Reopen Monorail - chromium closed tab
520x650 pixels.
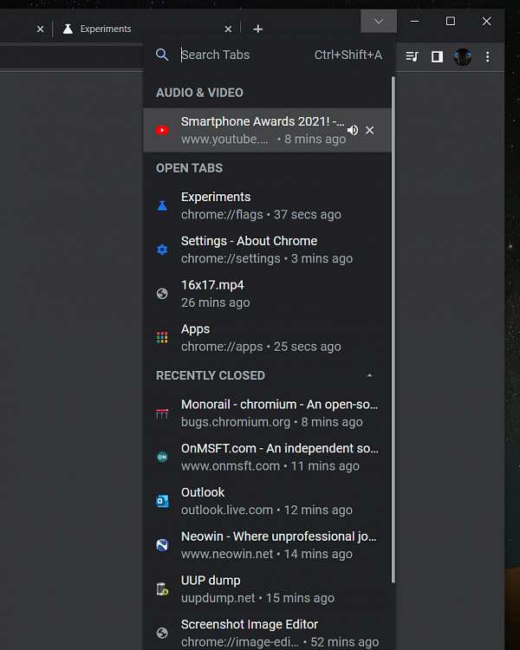click(x=267, y=413)
